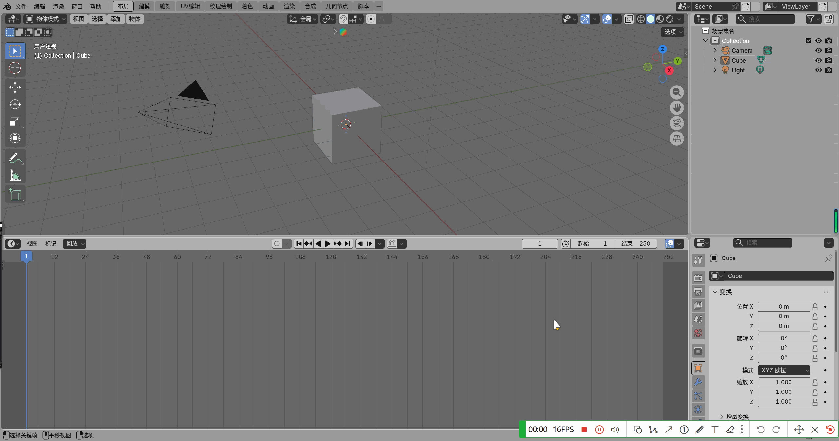The height and width of the screenshot is (441, 839).
Task: Click the Add Cube tool icon
Action: [15, 194]
